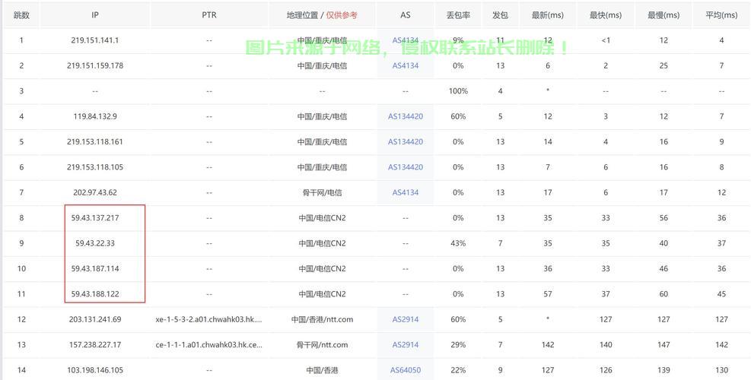Screen dimensions: 751x380
Task: Select the 100% packet loss cell in hop 3
Action: coord(458,91)
